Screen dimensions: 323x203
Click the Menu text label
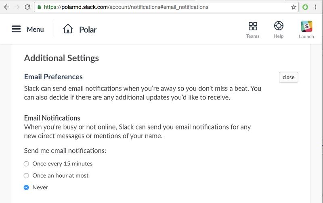35,29
